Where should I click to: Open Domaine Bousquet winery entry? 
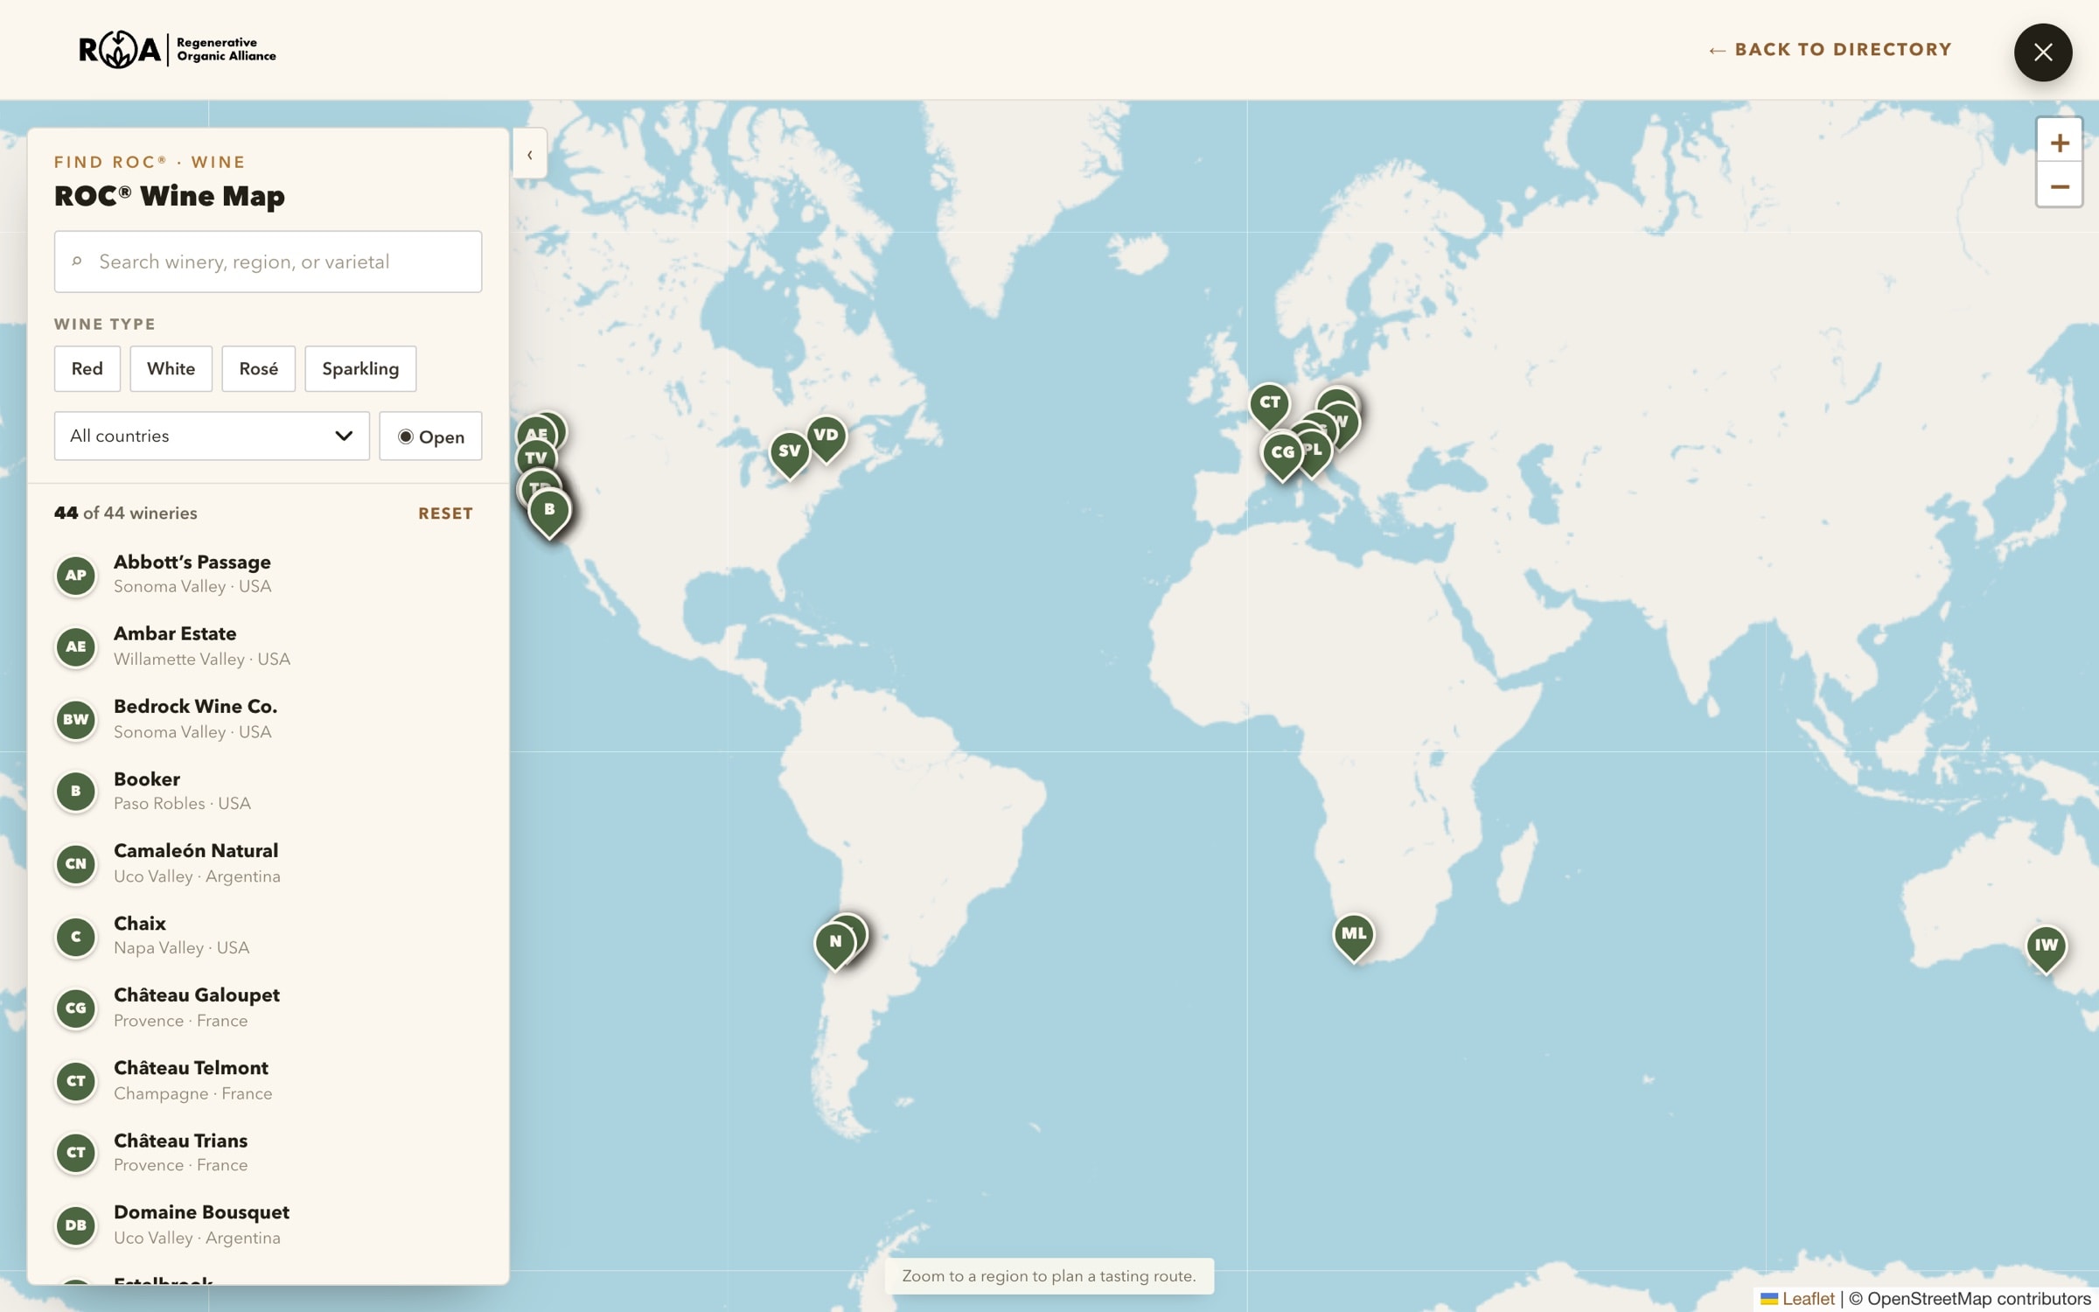pyautogui.click(x=268, y=1225)
